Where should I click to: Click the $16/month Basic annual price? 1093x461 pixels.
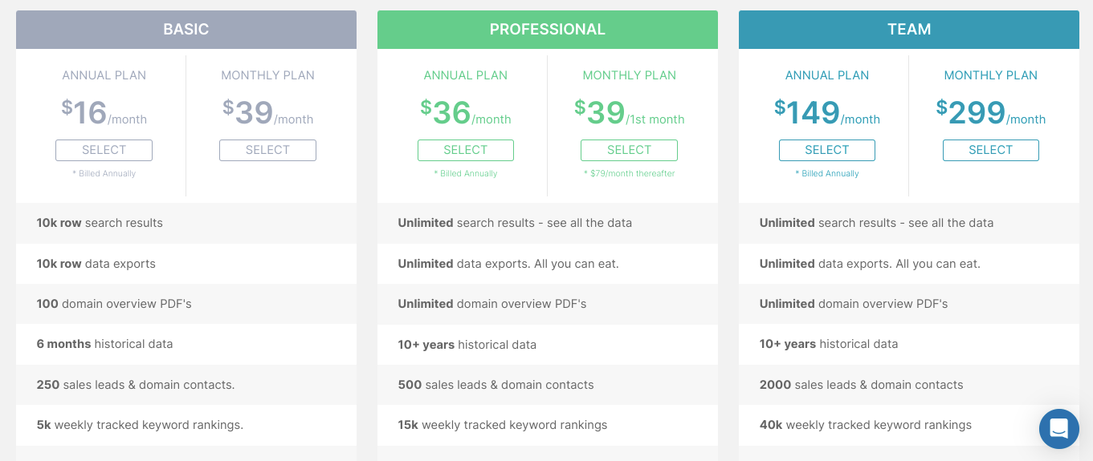104,113
